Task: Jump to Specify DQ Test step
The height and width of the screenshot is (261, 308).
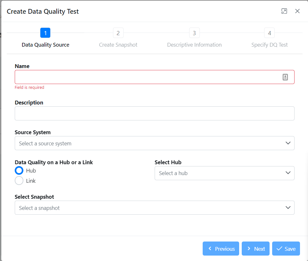Action: pyautogui.click(x=269, y=45)
